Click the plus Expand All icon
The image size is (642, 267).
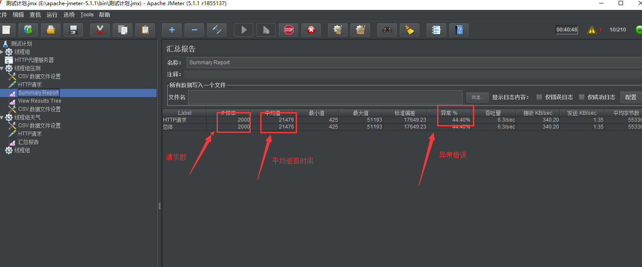pos(172,30)
